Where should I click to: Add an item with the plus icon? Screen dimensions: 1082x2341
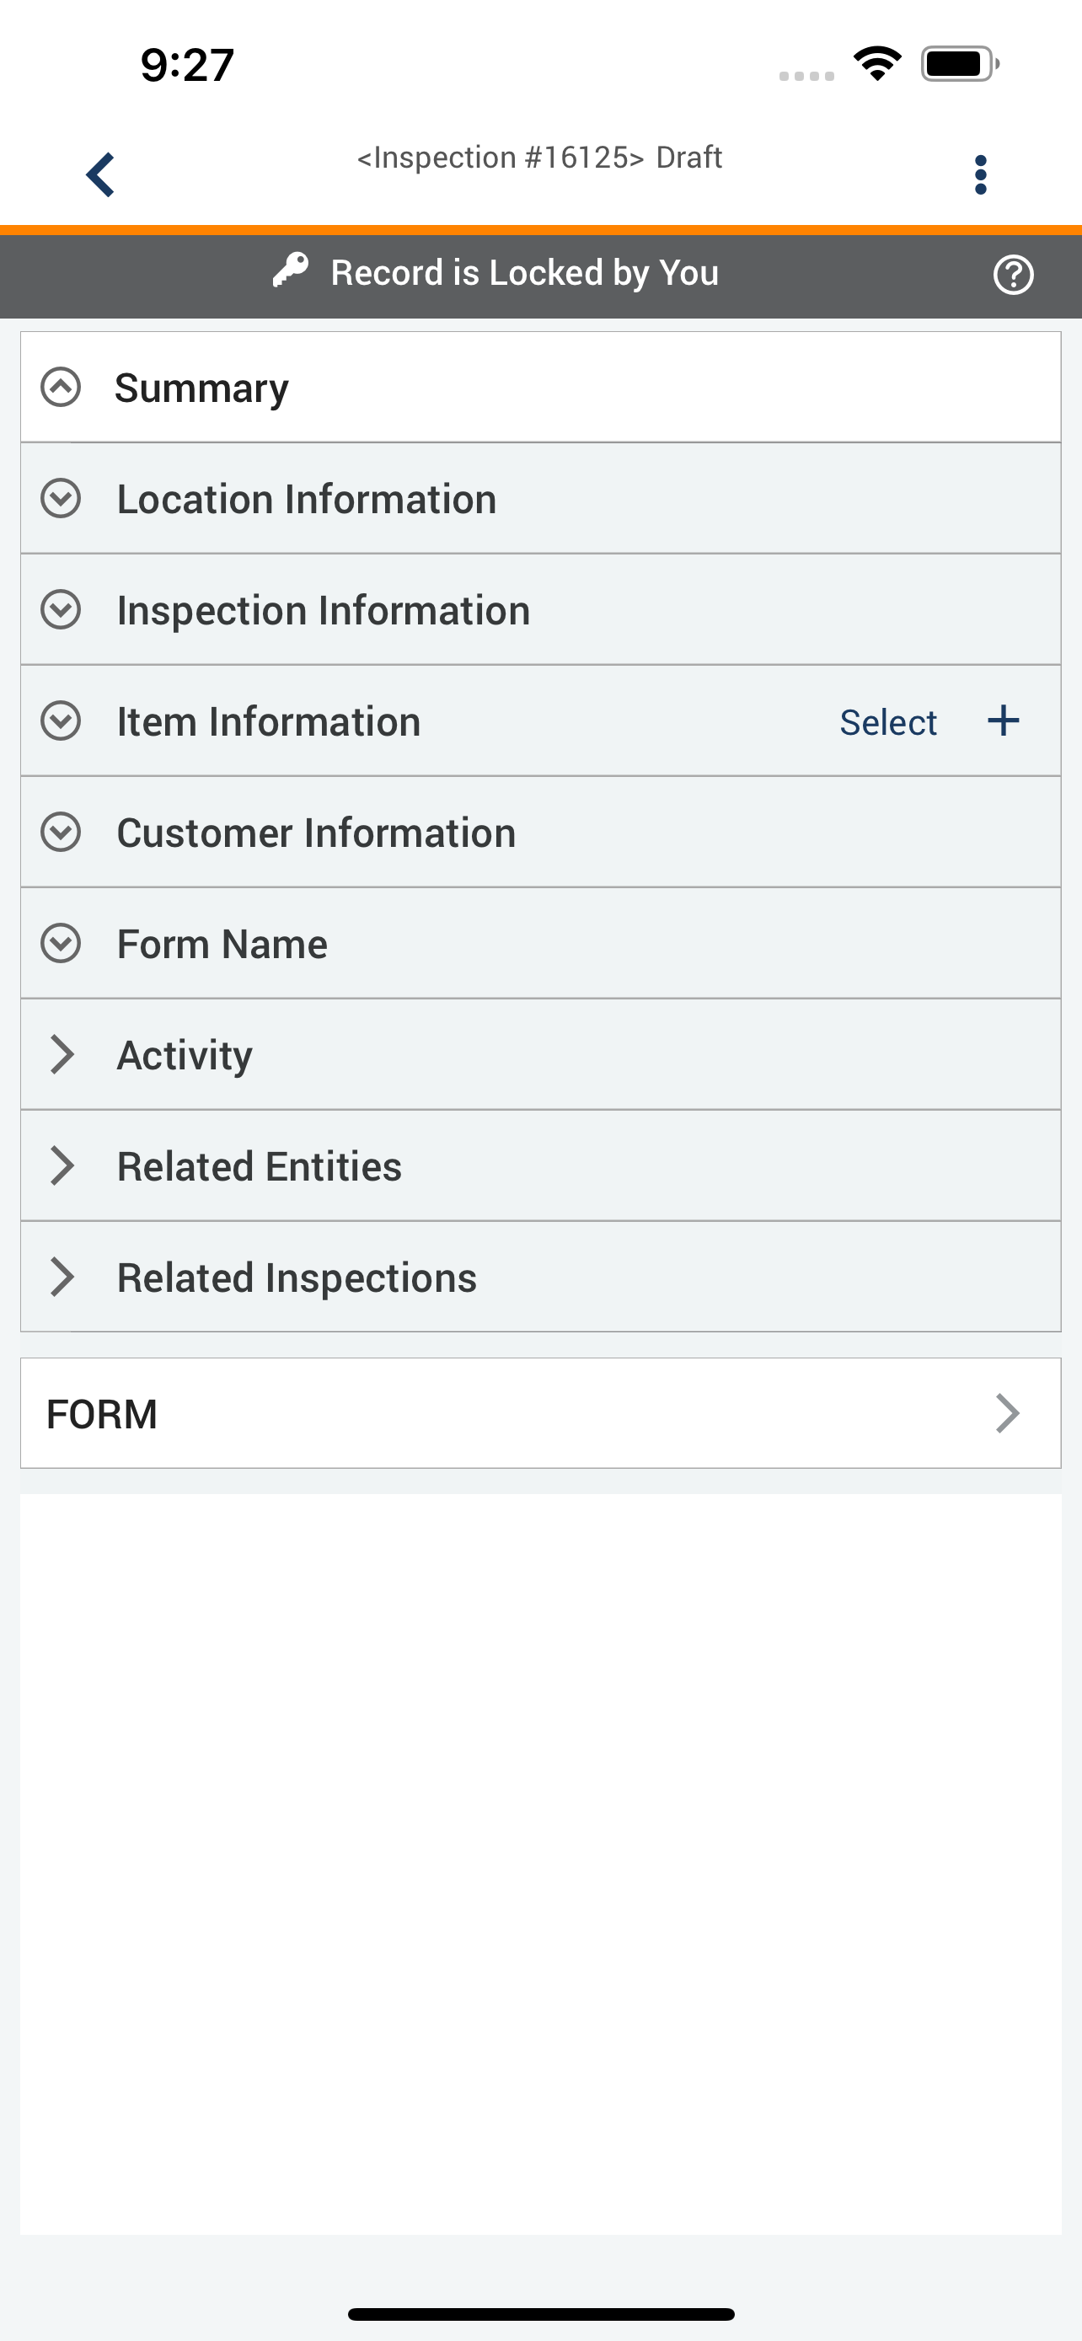(1003, 721)
